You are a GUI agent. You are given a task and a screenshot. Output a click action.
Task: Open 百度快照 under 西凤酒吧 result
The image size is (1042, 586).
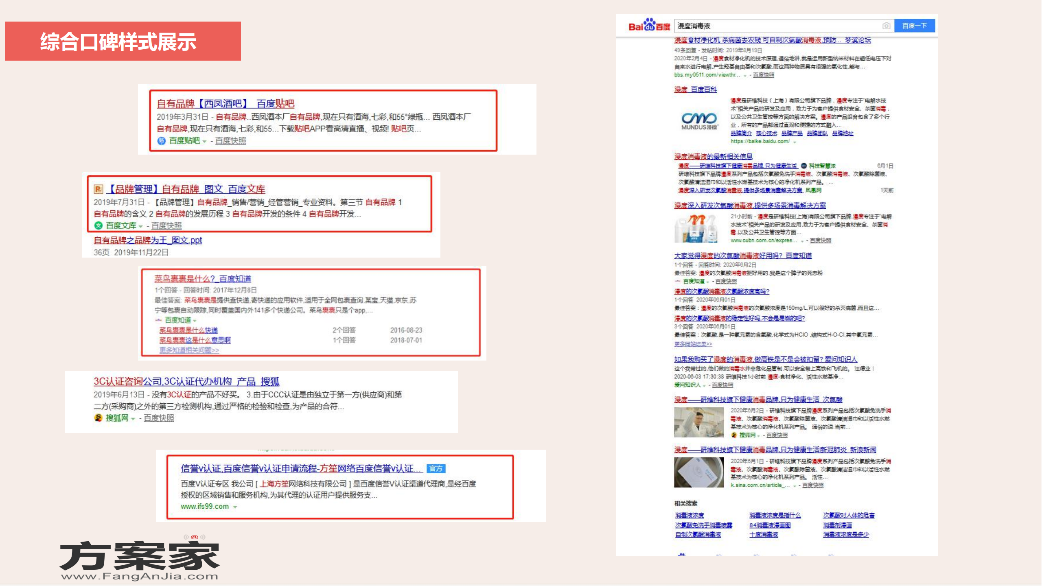(230, 141)
